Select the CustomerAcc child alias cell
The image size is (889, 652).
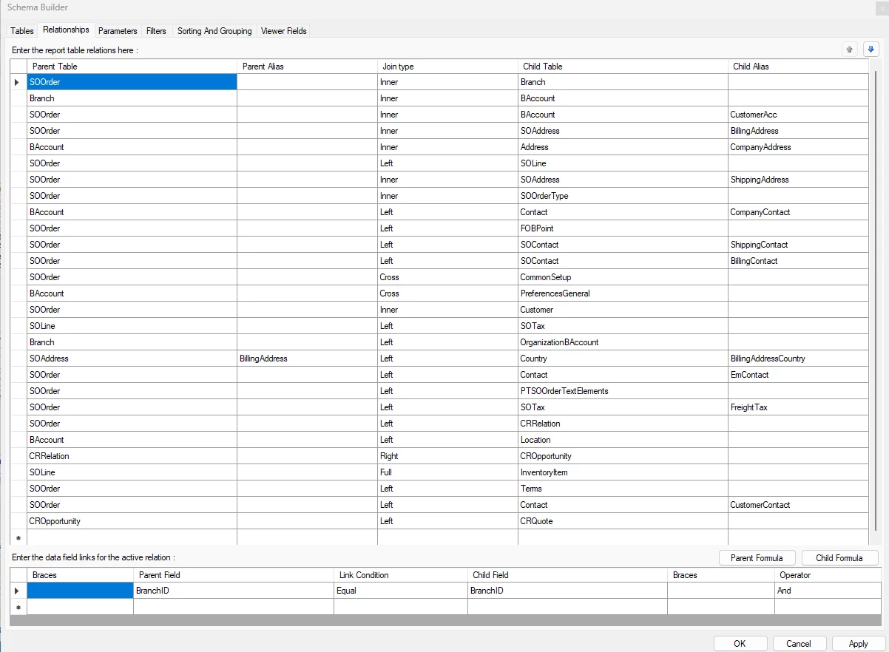point(798,115)
